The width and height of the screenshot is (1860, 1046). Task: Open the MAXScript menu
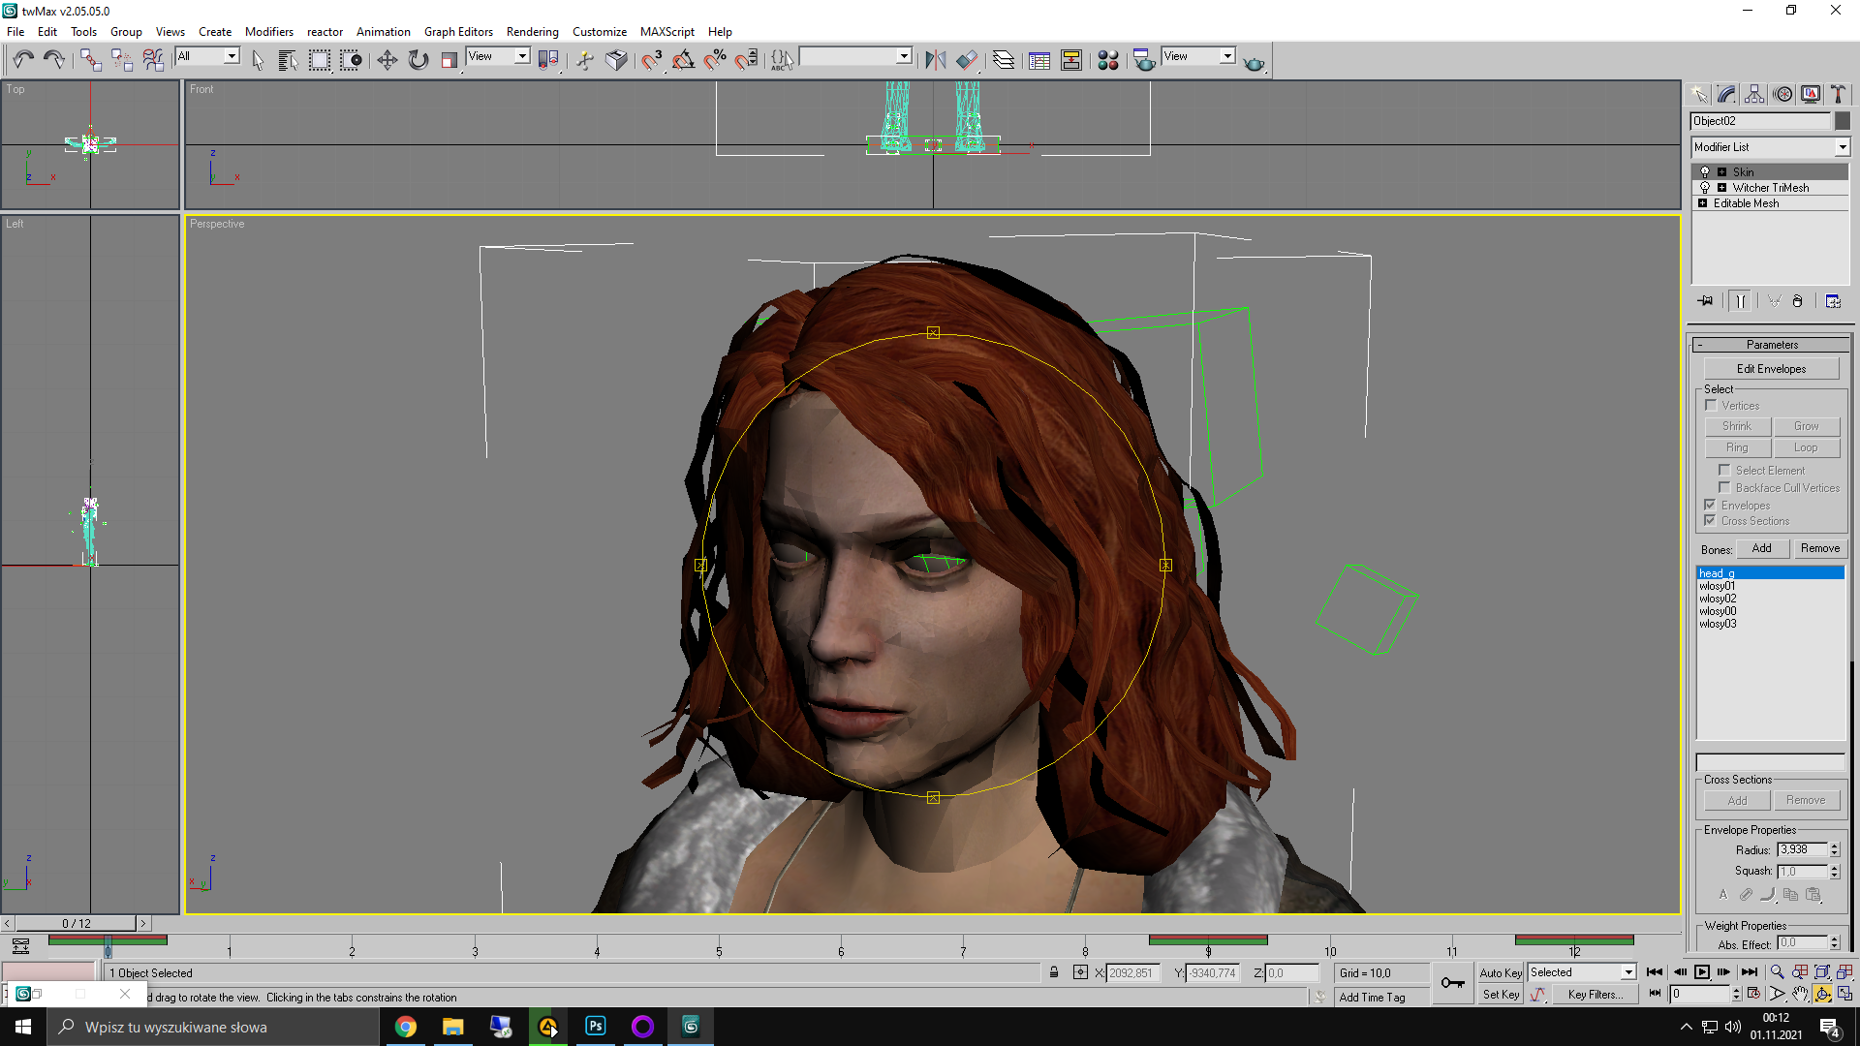666,32
